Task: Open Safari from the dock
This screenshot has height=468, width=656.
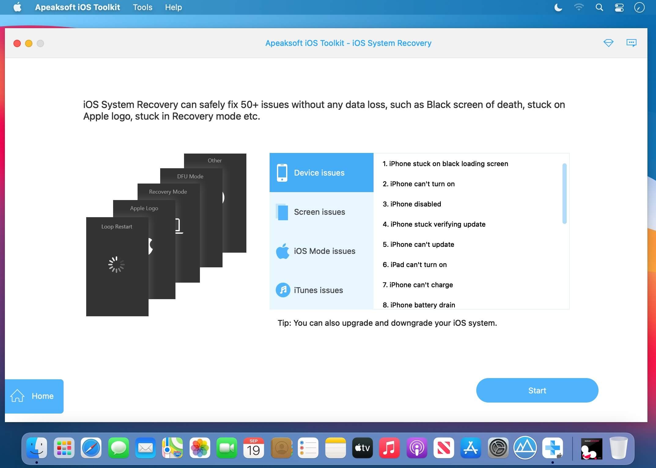Action: click(x=91, y=448)
